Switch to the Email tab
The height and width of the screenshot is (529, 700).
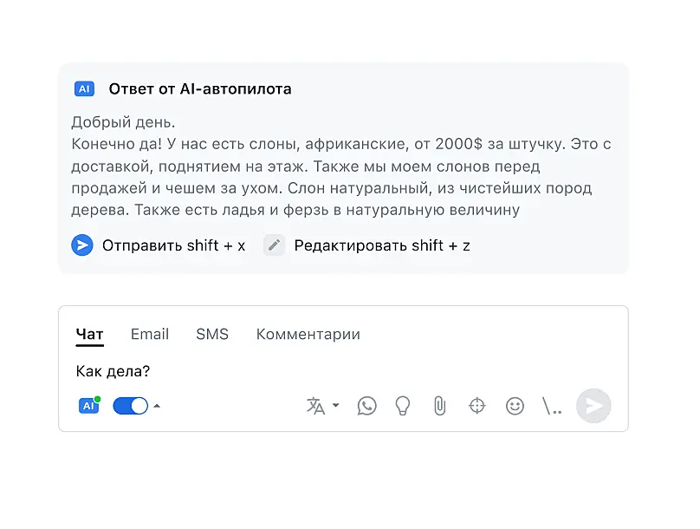150,334
